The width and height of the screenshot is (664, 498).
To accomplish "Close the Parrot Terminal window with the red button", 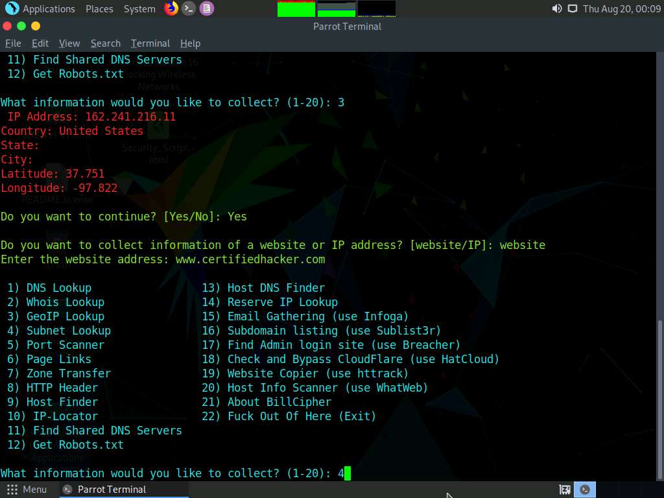I will coord(7,26).
